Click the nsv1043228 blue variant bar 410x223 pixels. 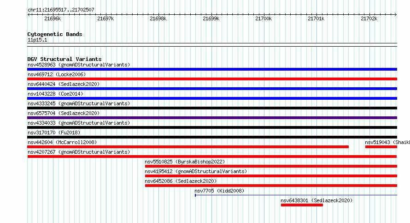pyautogui.click(x=212, y=98)
